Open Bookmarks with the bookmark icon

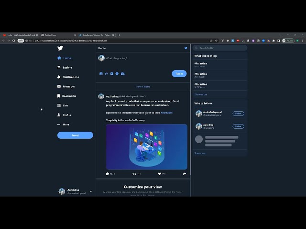click(x=58, y=96)
